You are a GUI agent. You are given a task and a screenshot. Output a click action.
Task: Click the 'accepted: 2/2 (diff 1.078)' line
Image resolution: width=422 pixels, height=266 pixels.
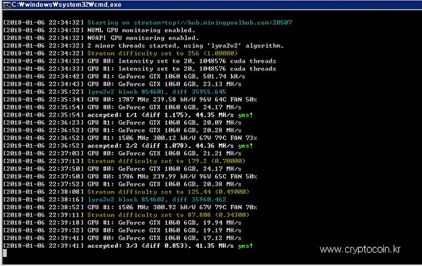point(128,146)
